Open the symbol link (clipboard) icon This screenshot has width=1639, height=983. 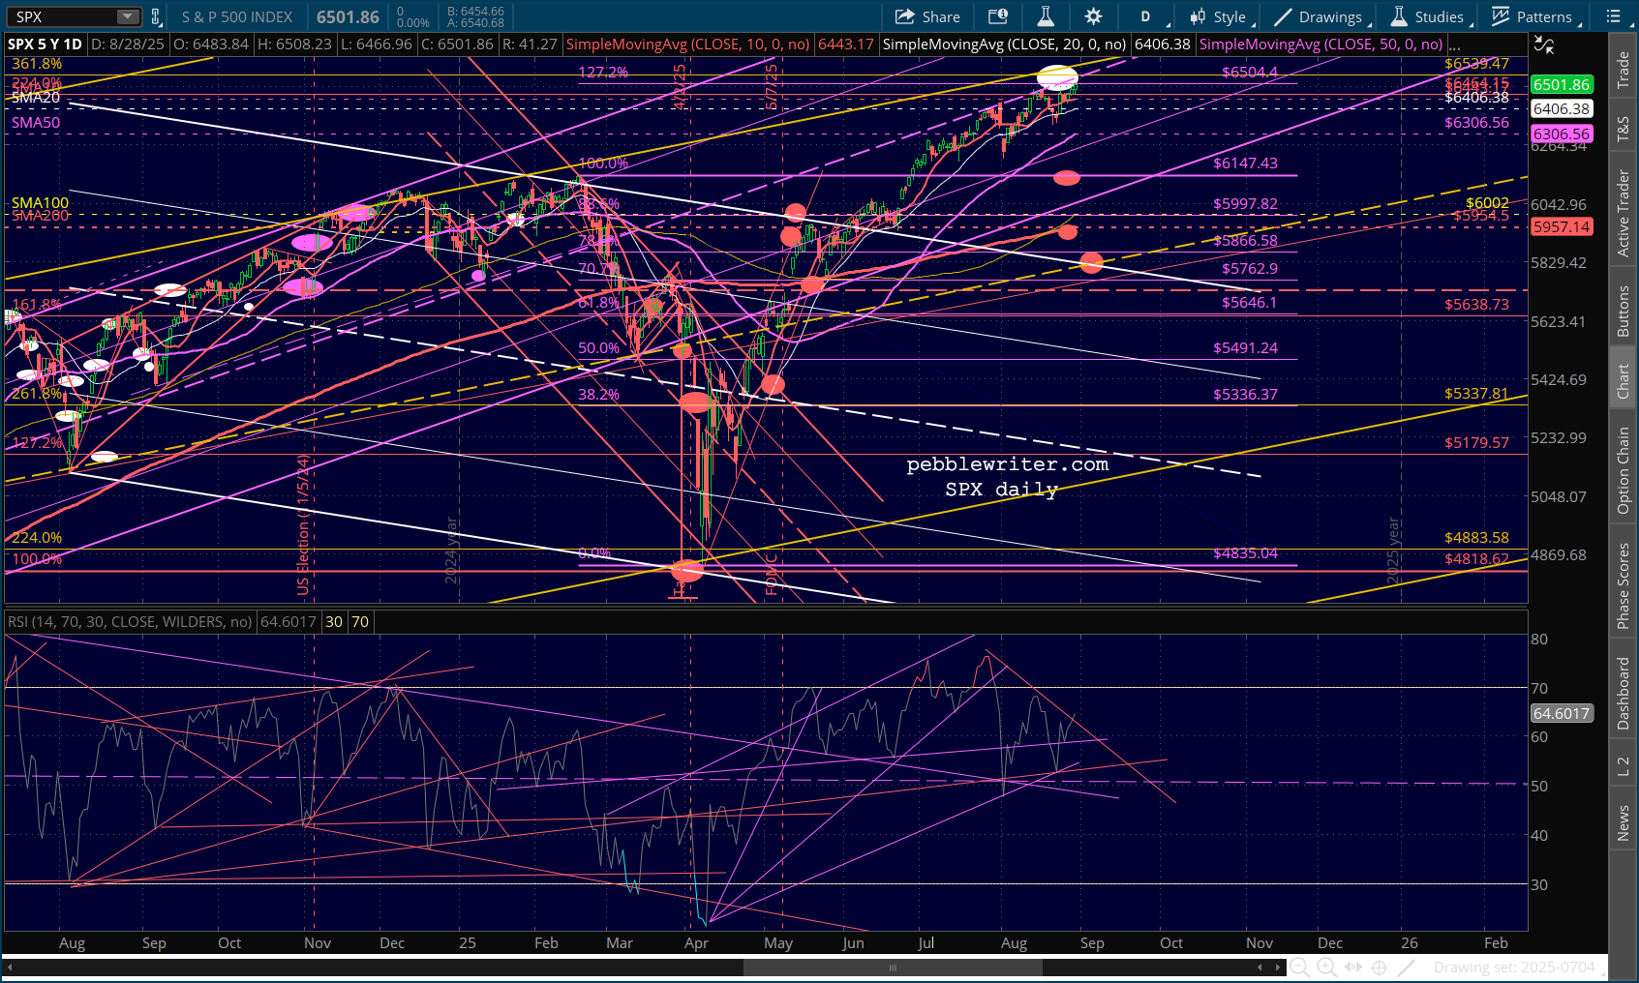[x=155, y=16]
